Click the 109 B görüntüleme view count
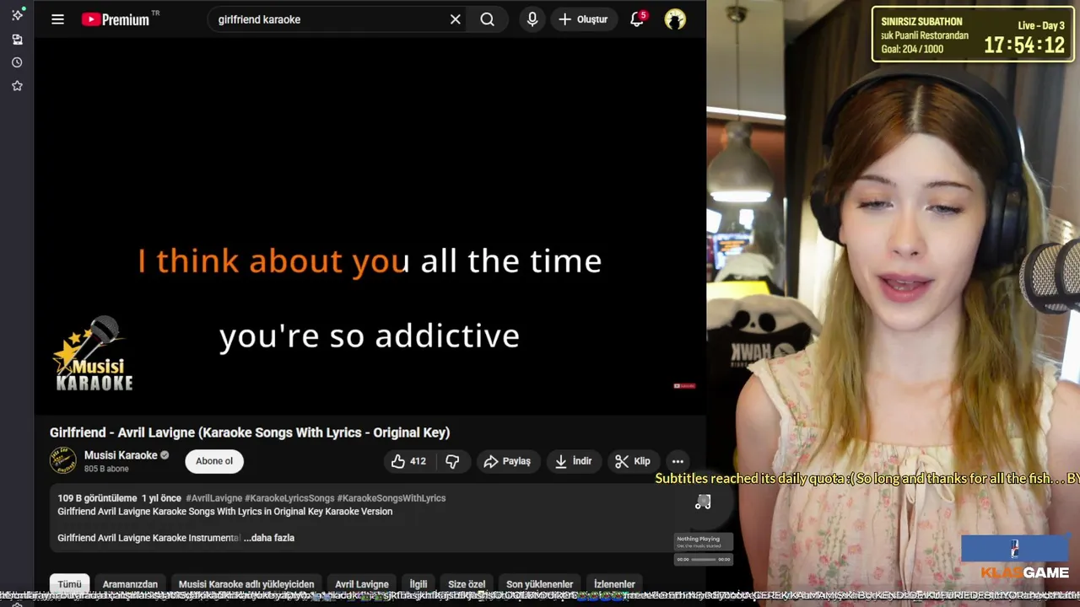 97,498
